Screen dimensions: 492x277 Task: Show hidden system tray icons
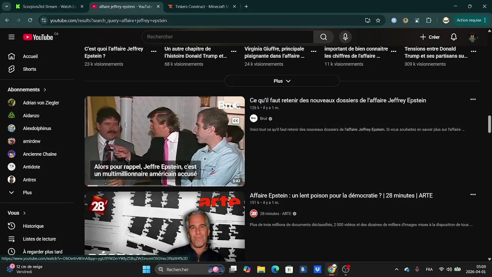click(x=397, y=270)
